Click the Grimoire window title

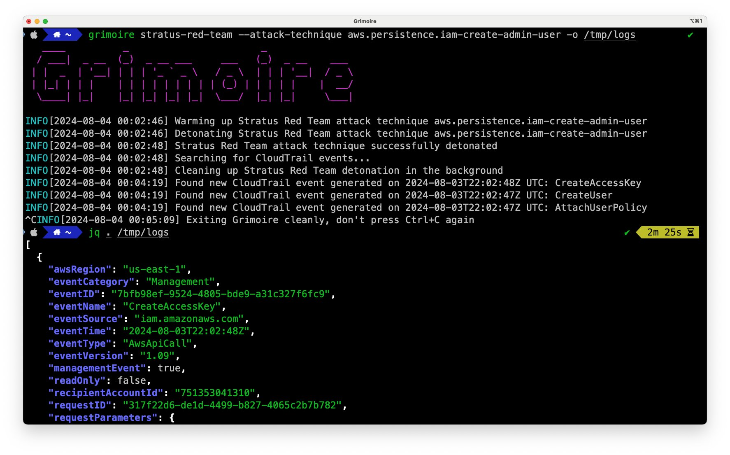(x=365, y=21)
